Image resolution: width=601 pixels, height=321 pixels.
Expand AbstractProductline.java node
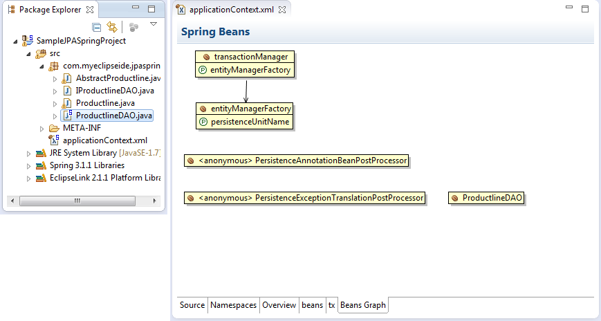click(55, 79)
